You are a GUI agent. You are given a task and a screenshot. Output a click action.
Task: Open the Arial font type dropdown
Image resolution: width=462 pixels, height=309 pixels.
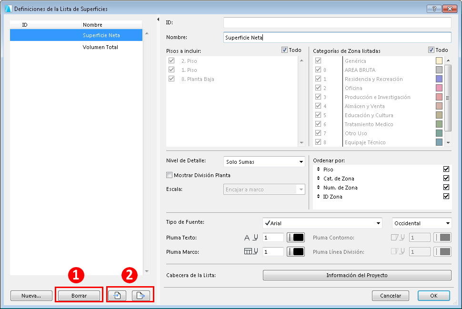322,223
